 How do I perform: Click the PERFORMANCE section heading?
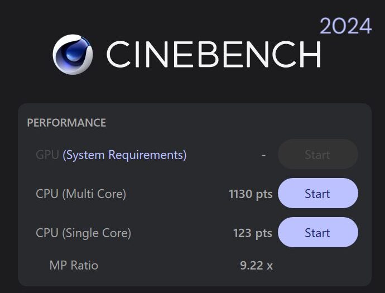(66, 123)
